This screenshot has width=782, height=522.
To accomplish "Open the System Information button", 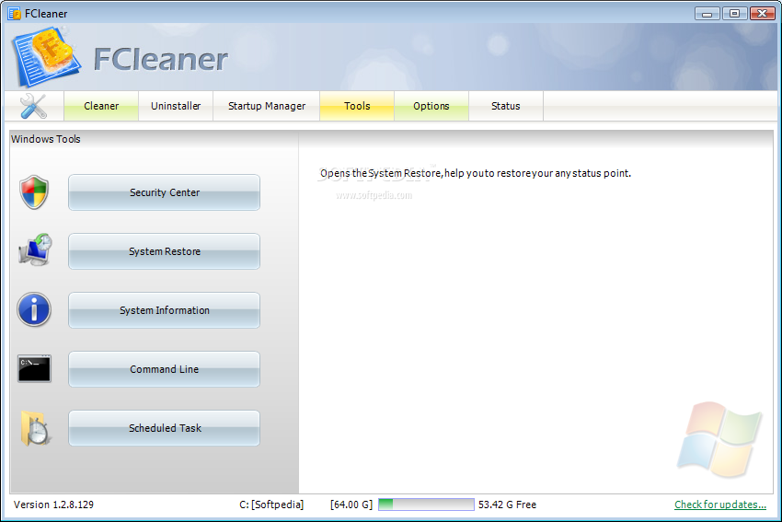I will [164, 310].
